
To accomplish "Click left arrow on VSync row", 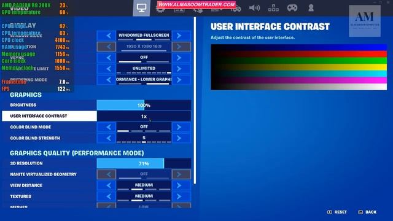I will click(x=106, y=58).
